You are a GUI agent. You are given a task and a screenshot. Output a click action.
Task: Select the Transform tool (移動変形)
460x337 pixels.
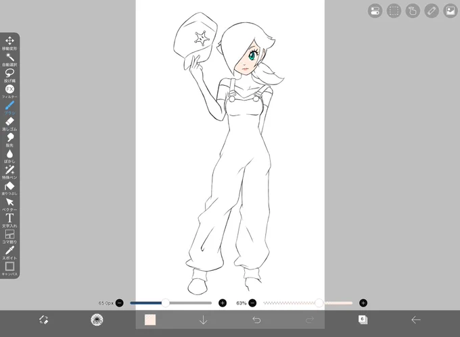[x=9, y=43]
